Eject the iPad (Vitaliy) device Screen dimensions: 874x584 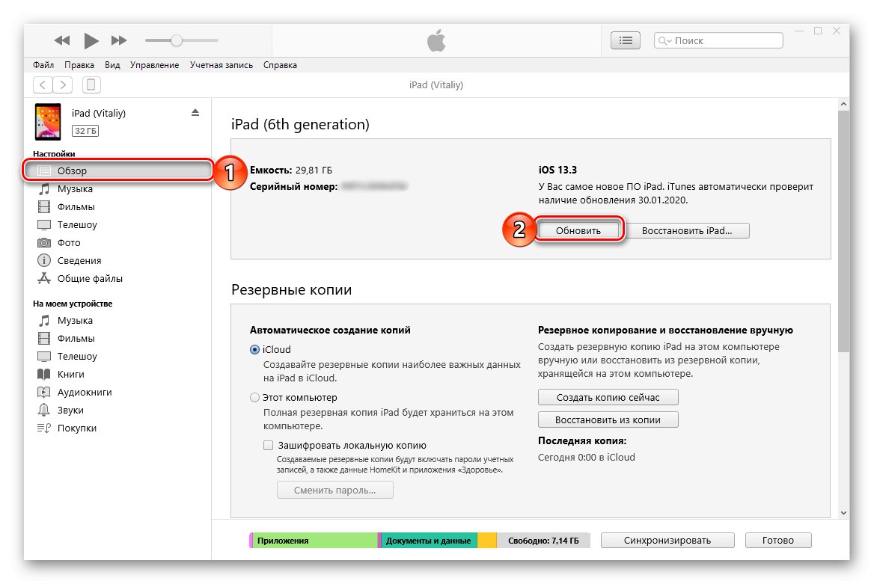tap(195, 112)
